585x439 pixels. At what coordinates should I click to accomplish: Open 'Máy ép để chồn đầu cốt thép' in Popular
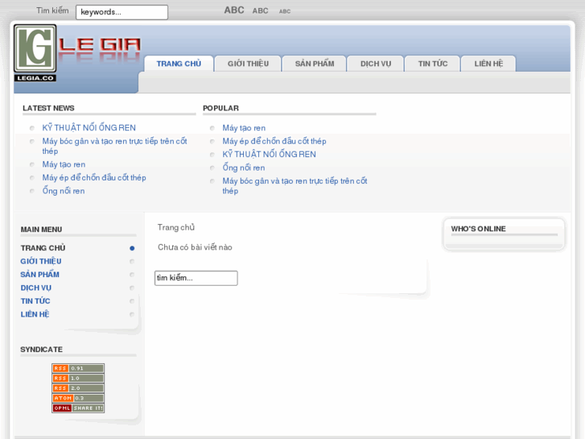[274, 141]
